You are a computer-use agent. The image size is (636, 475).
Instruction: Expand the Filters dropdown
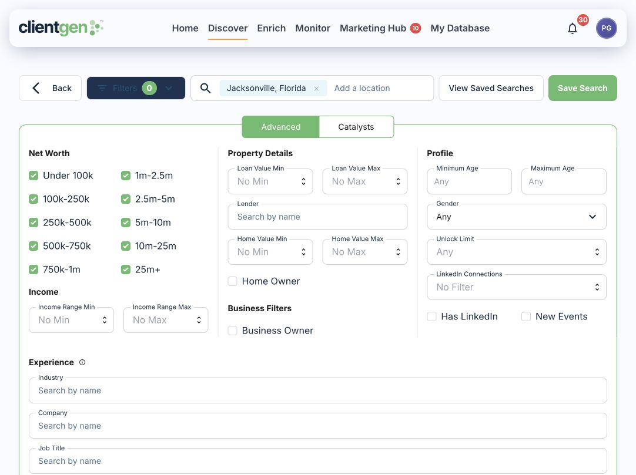(136, 88)
